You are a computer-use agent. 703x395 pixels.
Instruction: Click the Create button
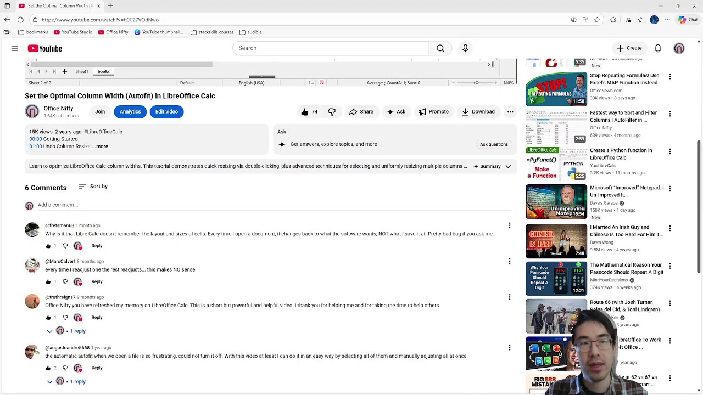[629, 48]
